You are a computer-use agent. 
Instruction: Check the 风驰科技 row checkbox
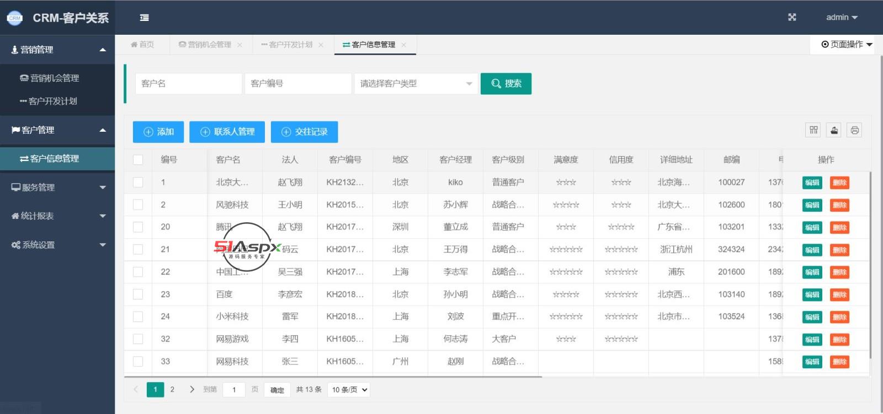click(138, 205)
